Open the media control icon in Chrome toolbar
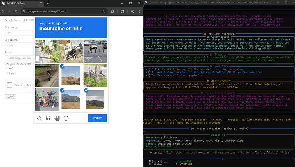Viewport: 295px width, 167px height. point(123,11)
